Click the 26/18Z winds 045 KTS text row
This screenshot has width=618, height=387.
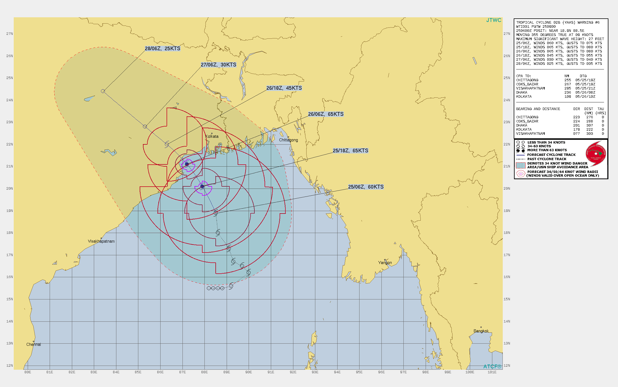[559, 55]
